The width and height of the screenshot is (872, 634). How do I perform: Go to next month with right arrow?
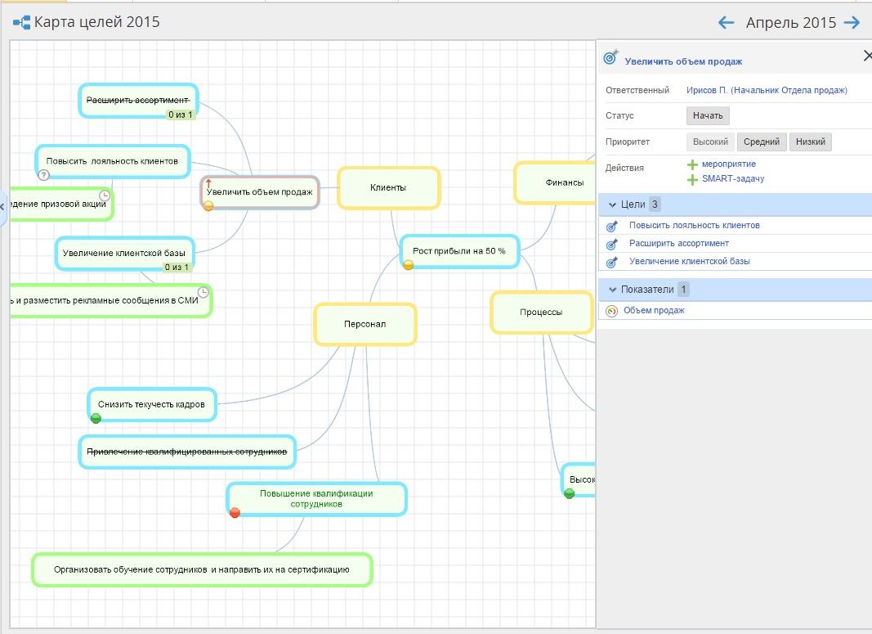coord(852,23)
